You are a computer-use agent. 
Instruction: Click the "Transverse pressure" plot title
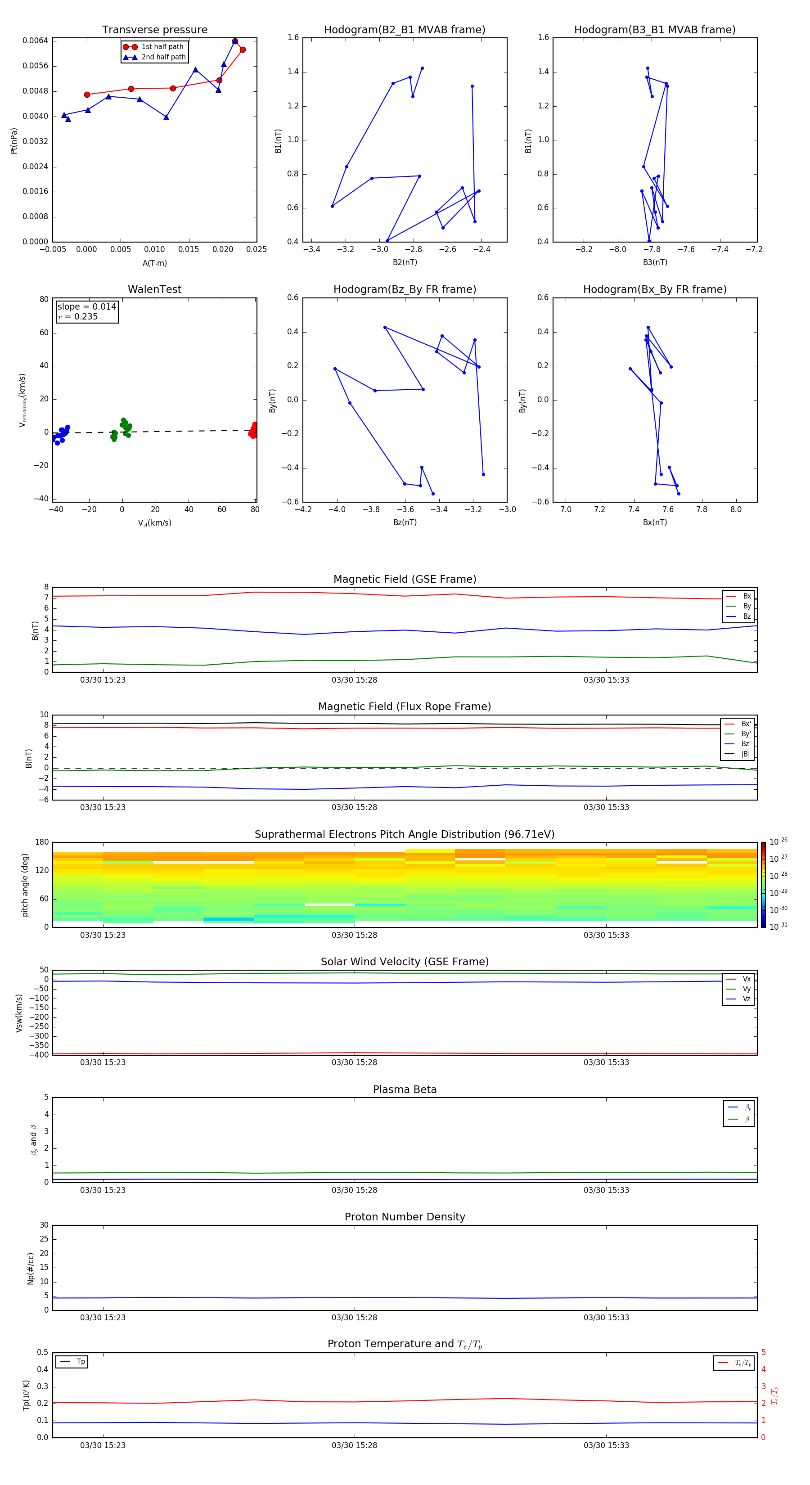(x=154, y=30)
